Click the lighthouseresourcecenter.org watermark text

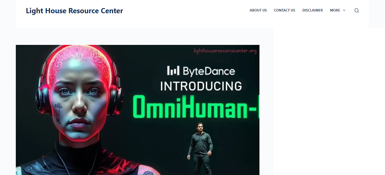[225, 51]
